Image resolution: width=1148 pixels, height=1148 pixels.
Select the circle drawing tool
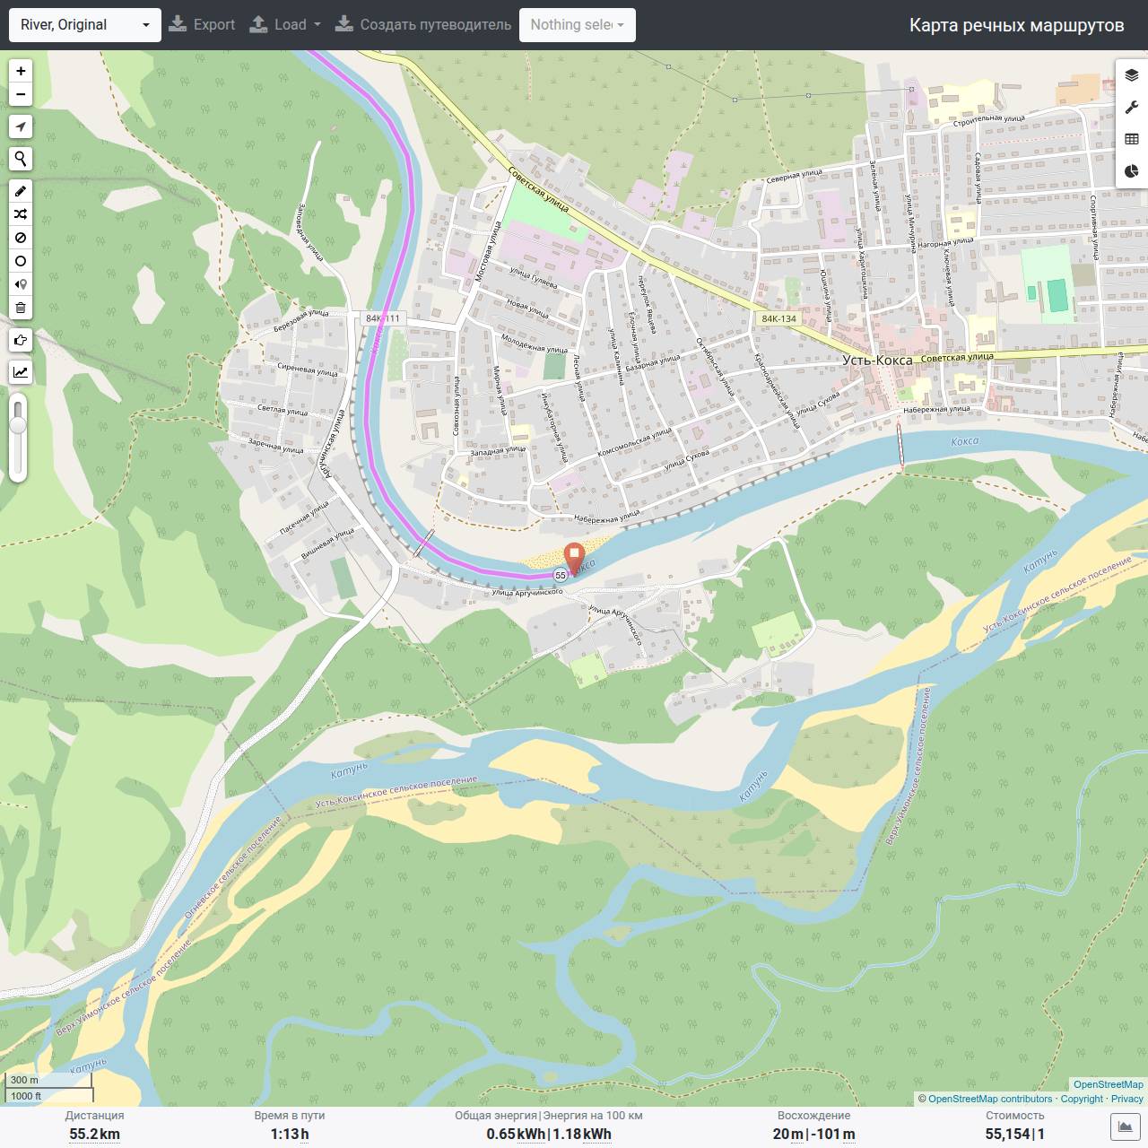[x=21, y=261]
